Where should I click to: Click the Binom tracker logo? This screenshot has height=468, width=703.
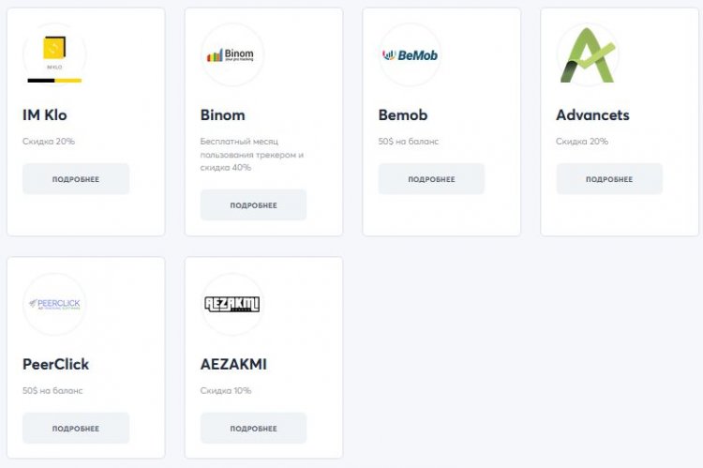click(x=232, y=54)
